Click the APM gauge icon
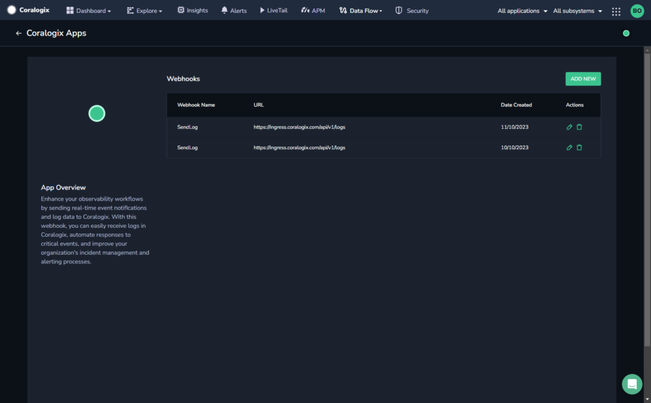Screen dimensions: 651x403 pyautogui.click(x=305, y=10)
